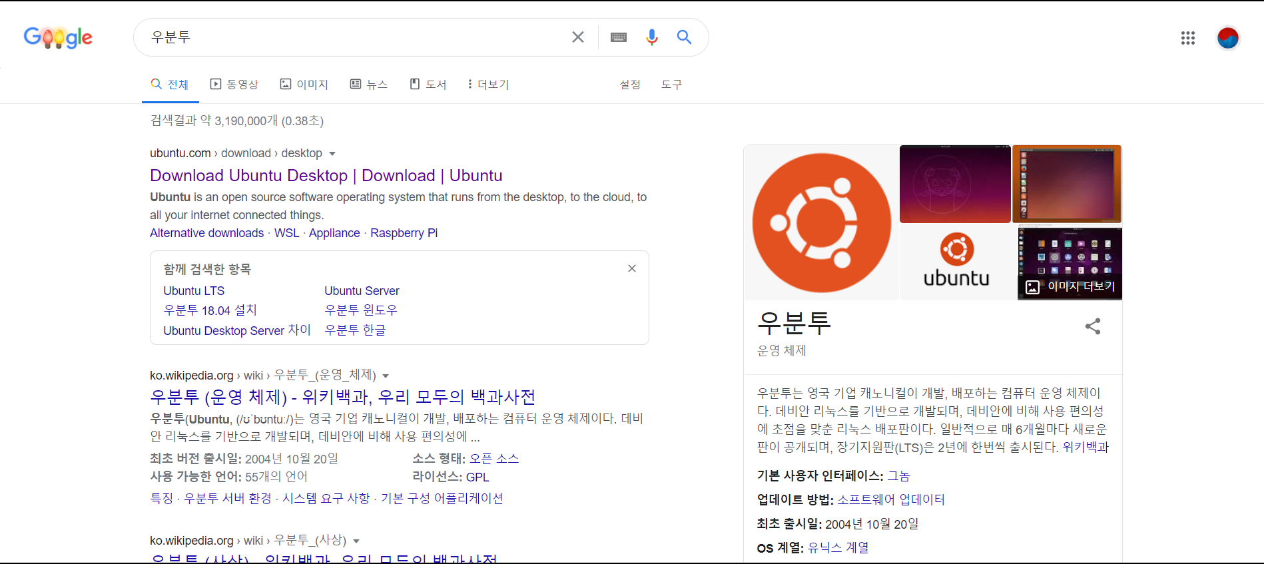Open the on-screen keyboard icon

pos(619,37)
